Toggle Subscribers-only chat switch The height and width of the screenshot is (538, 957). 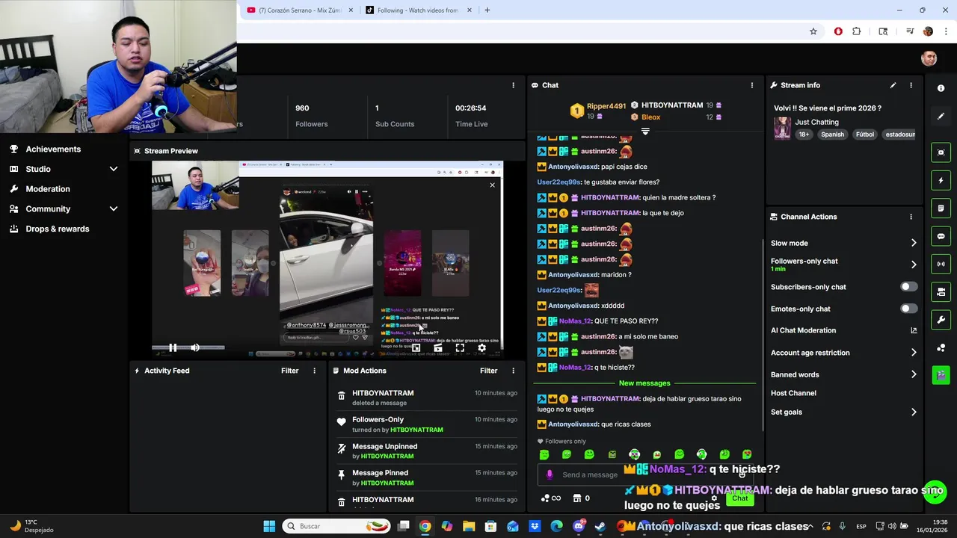(908, 287)
